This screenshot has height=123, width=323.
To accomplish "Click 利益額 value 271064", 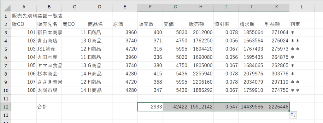I will 276,32.
